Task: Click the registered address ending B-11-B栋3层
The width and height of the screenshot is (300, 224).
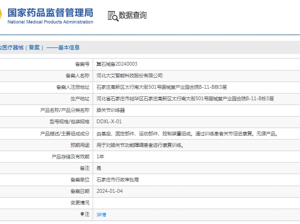Action: 162,87
